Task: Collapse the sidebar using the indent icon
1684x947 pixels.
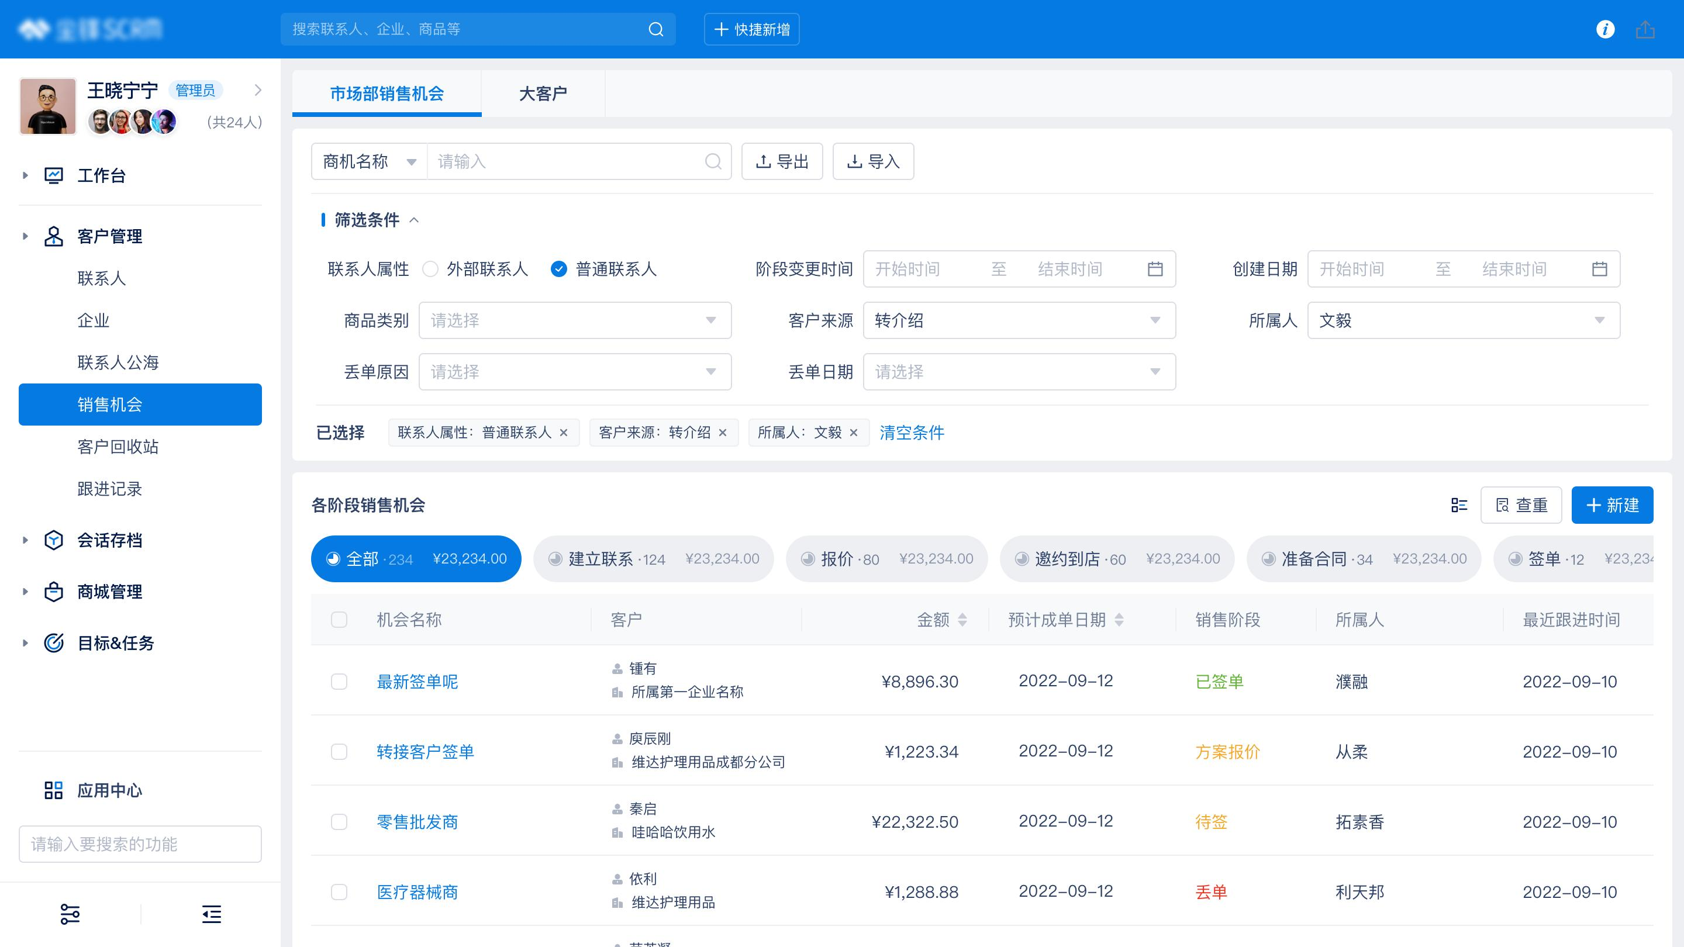Action: tap(211, 914)
